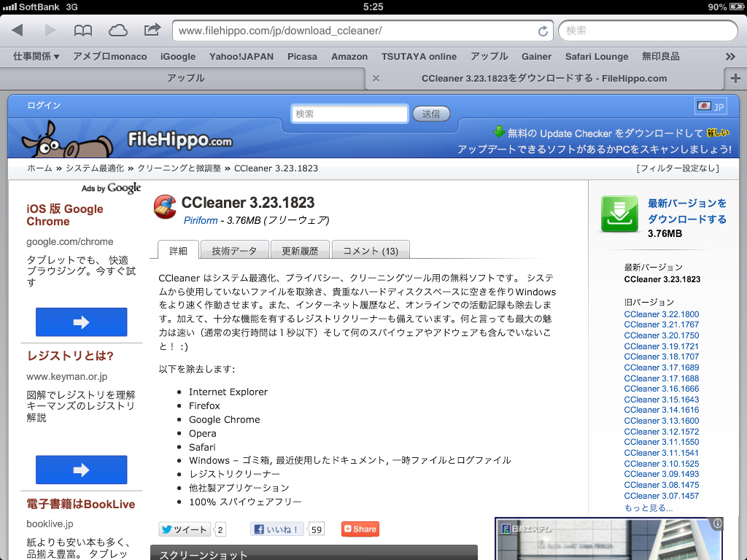Click the 送信 submit button

click(431, 114)
